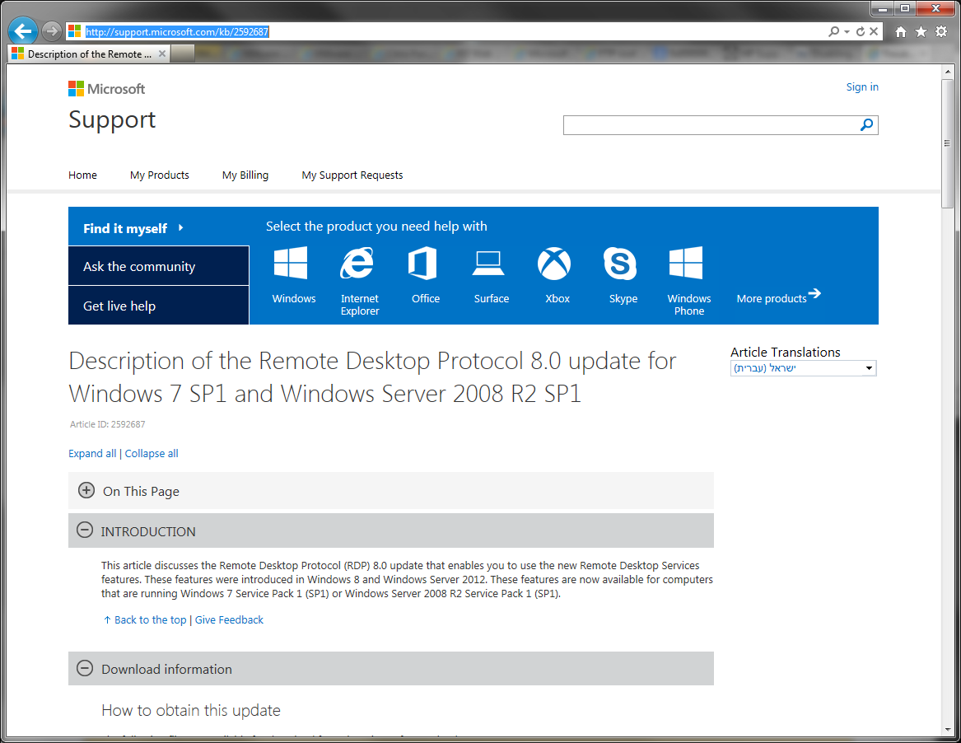Click the Expand all link

pos(92,454)
